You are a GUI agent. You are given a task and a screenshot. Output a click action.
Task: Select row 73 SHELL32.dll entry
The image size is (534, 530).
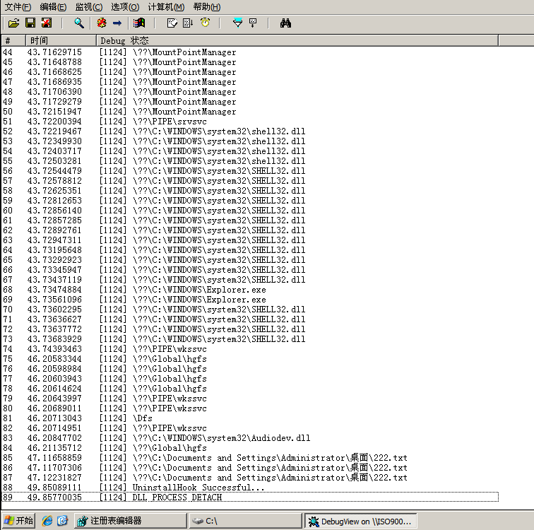(x=250, y=339)
